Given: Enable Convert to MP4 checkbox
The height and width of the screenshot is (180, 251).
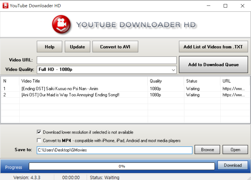Looking at the screenshot, I should (39, 140).
